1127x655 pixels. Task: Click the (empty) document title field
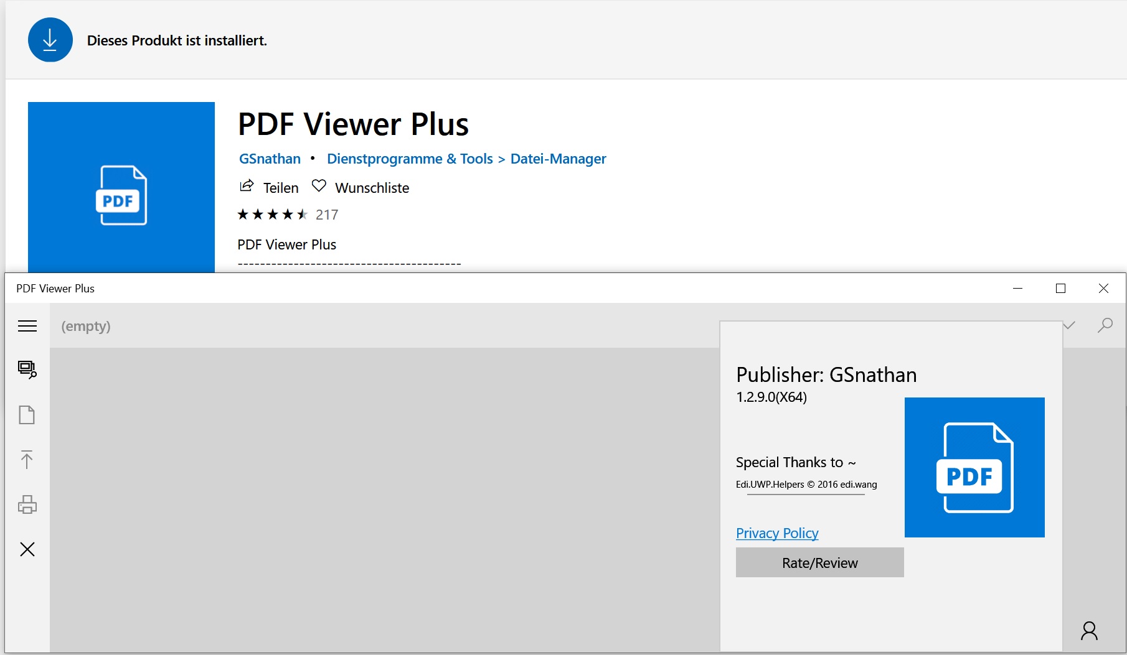[86, 326]
